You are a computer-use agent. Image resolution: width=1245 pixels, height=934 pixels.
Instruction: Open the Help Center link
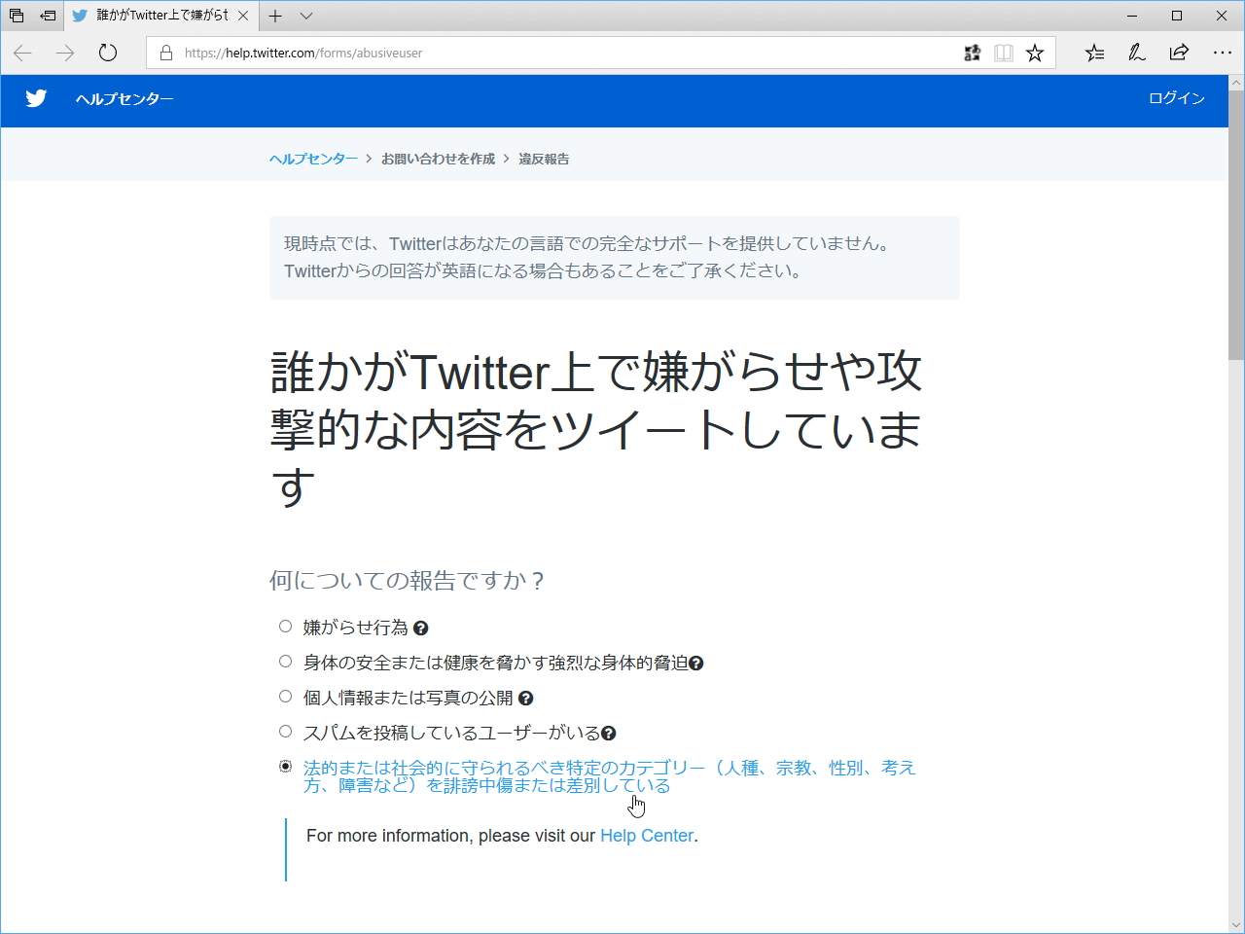646,835
